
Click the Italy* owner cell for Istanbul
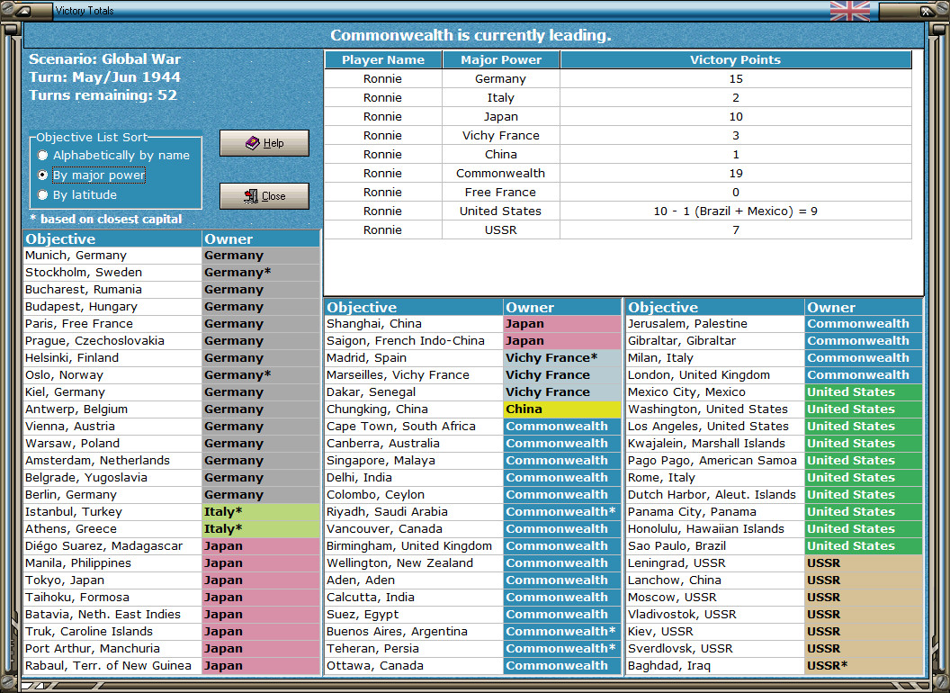261,512
